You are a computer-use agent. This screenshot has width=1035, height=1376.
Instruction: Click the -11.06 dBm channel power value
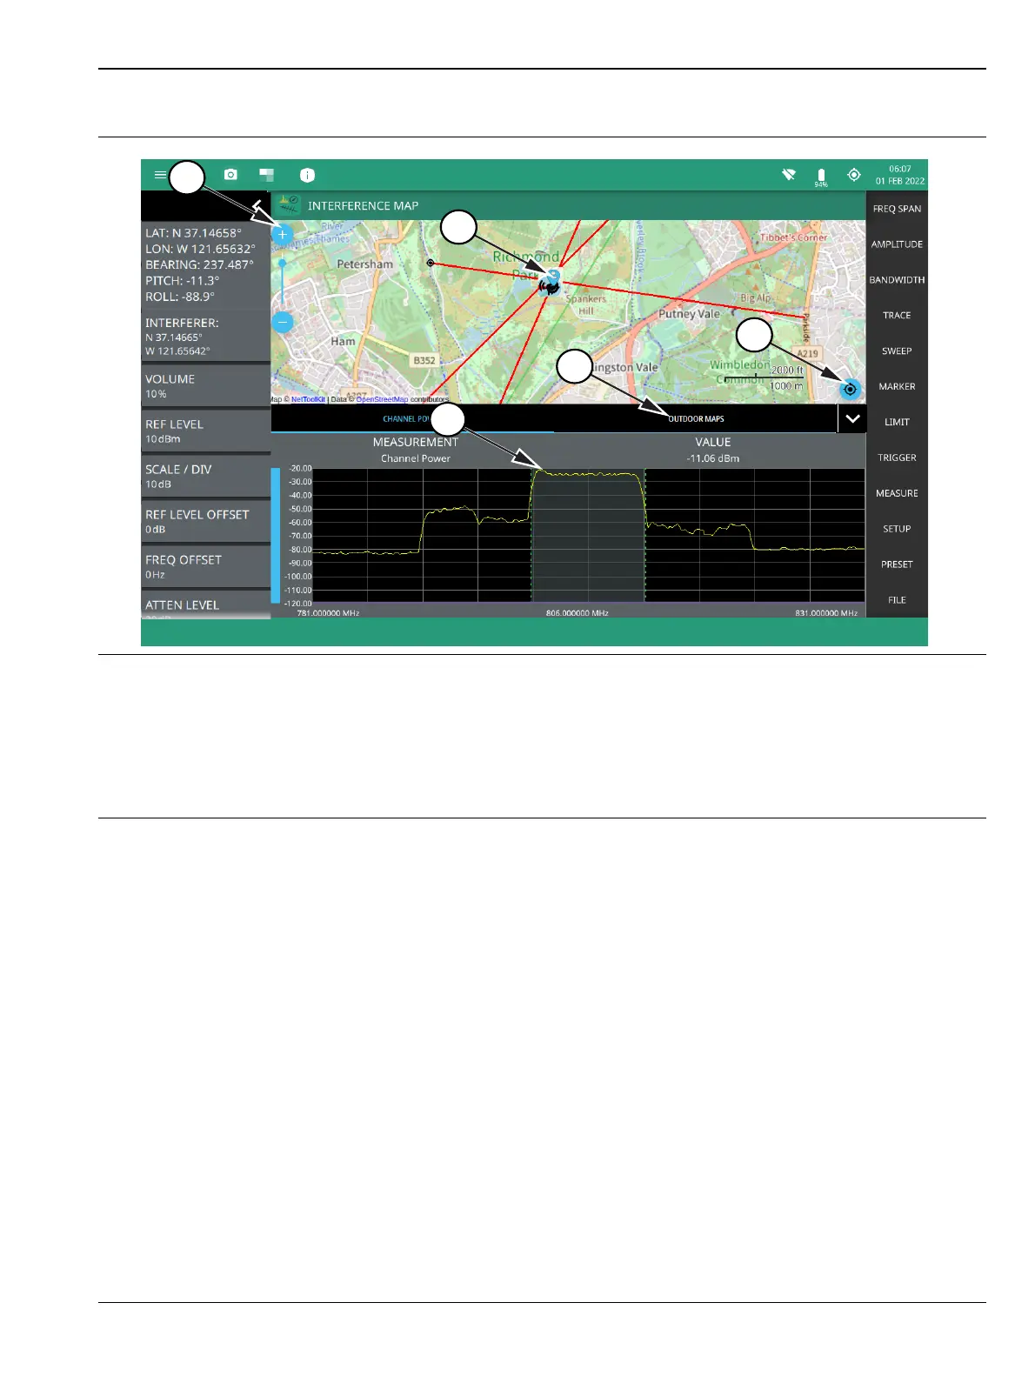click(713, 458)
